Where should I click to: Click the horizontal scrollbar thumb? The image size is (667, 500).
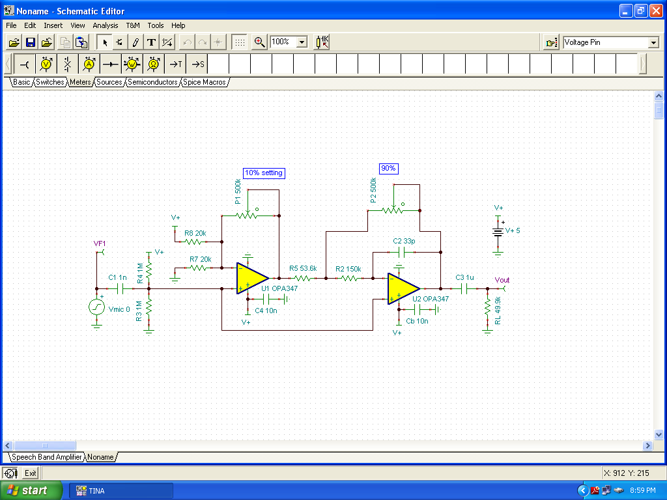45,445
